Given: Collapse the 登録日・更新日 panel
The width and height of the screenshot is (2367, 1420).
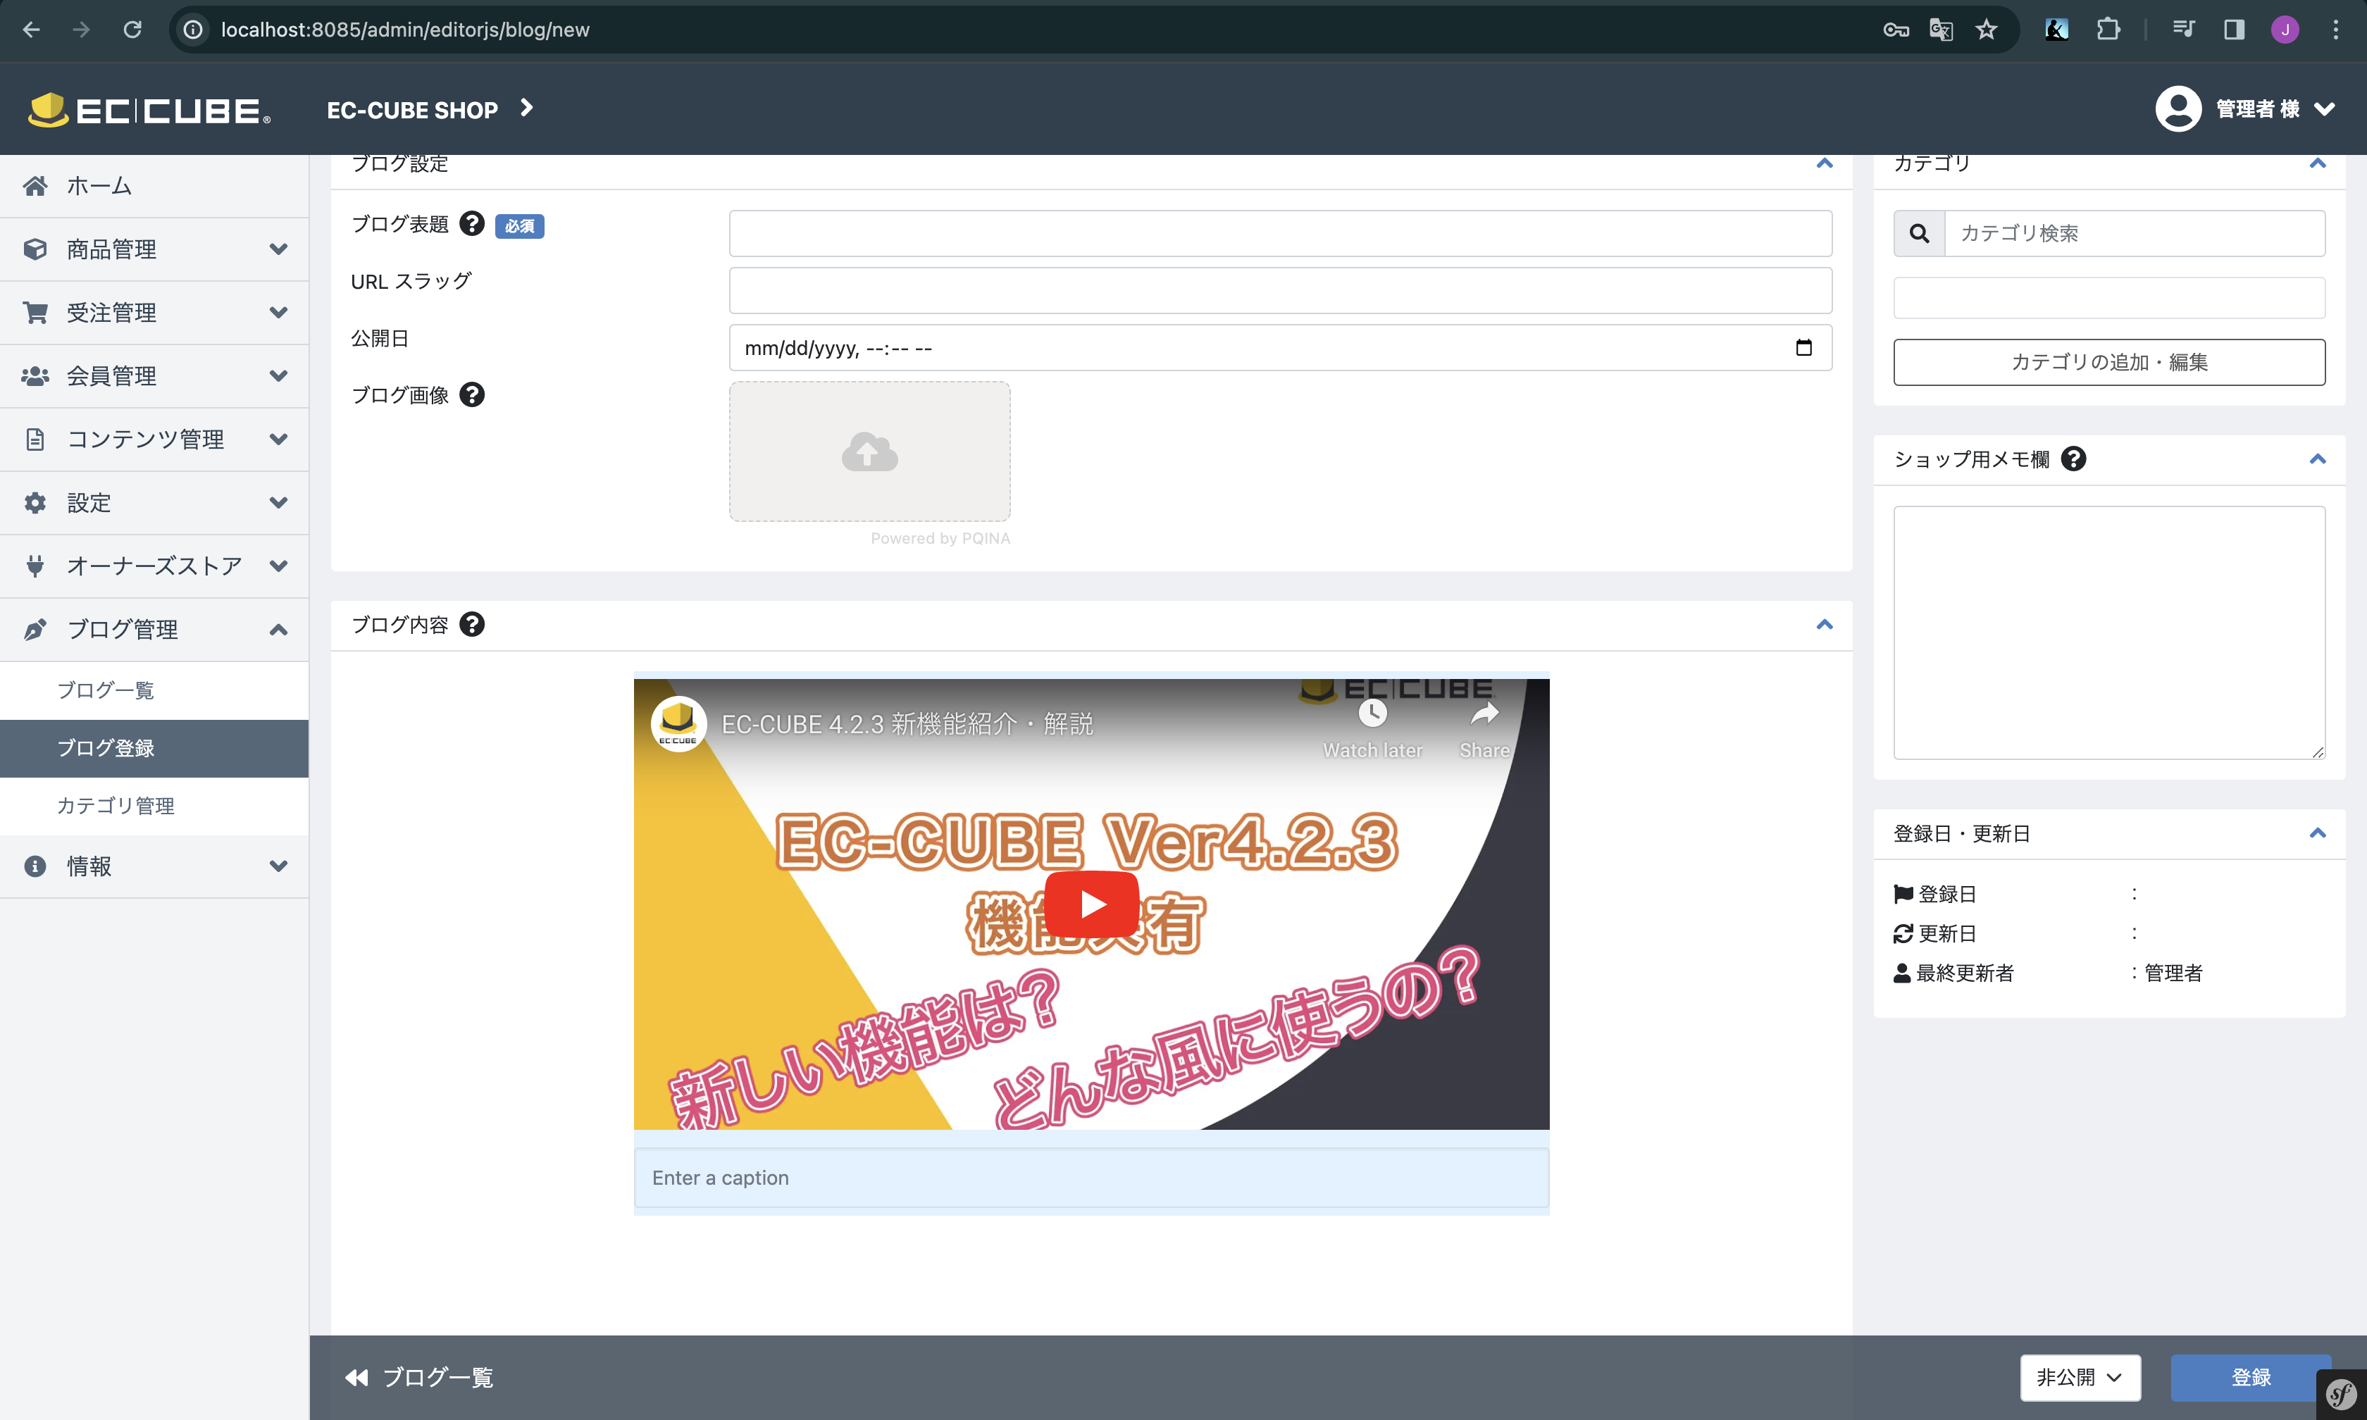Looking at the screenshot, I should 2317,833.
